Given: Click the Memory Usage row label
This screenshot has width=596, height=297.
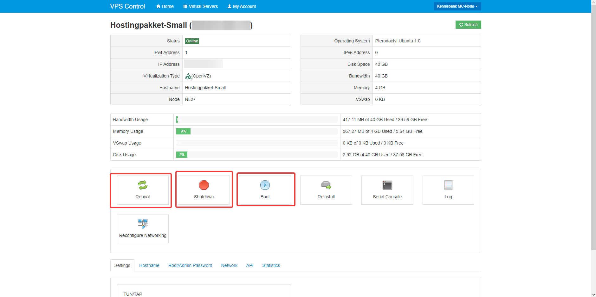Looking at the screenshot, I should point(128,131).
